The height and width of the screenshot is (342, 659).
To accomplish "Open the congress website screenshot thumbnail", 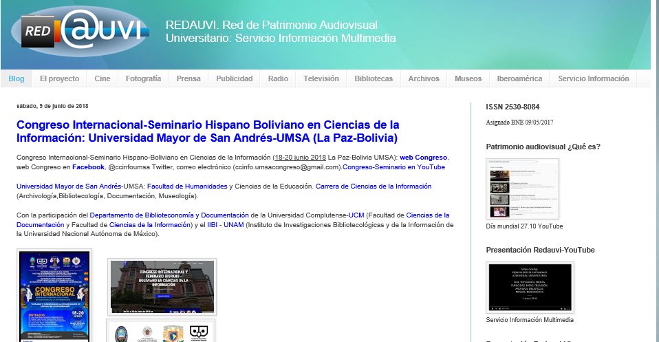I will (162, 287).
